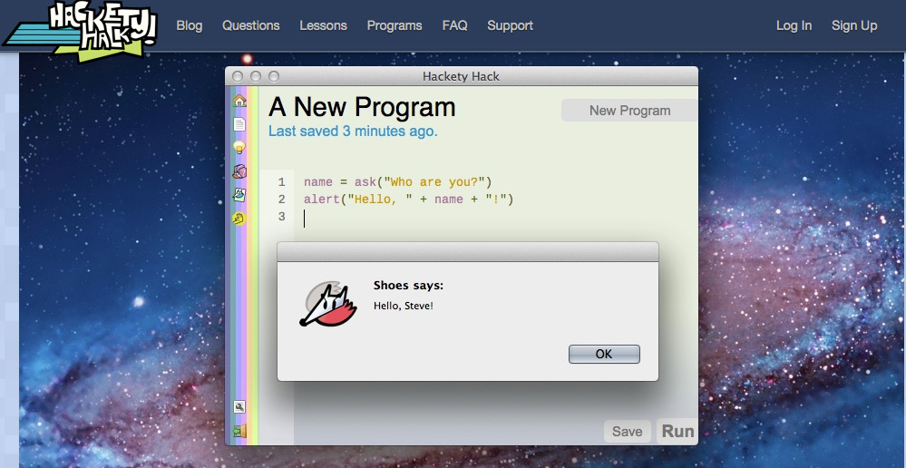Click the Log In link
This screenshot has height=468, width=906.
[x=794, y=25]
